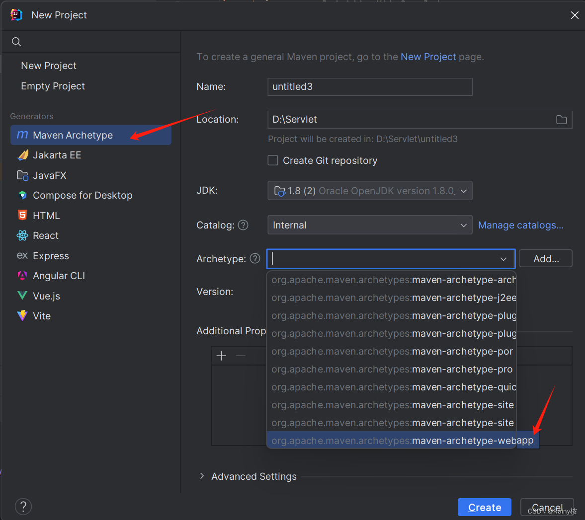
Task: Choose maven-archetype-quic... from list
Action: (391, 387)
